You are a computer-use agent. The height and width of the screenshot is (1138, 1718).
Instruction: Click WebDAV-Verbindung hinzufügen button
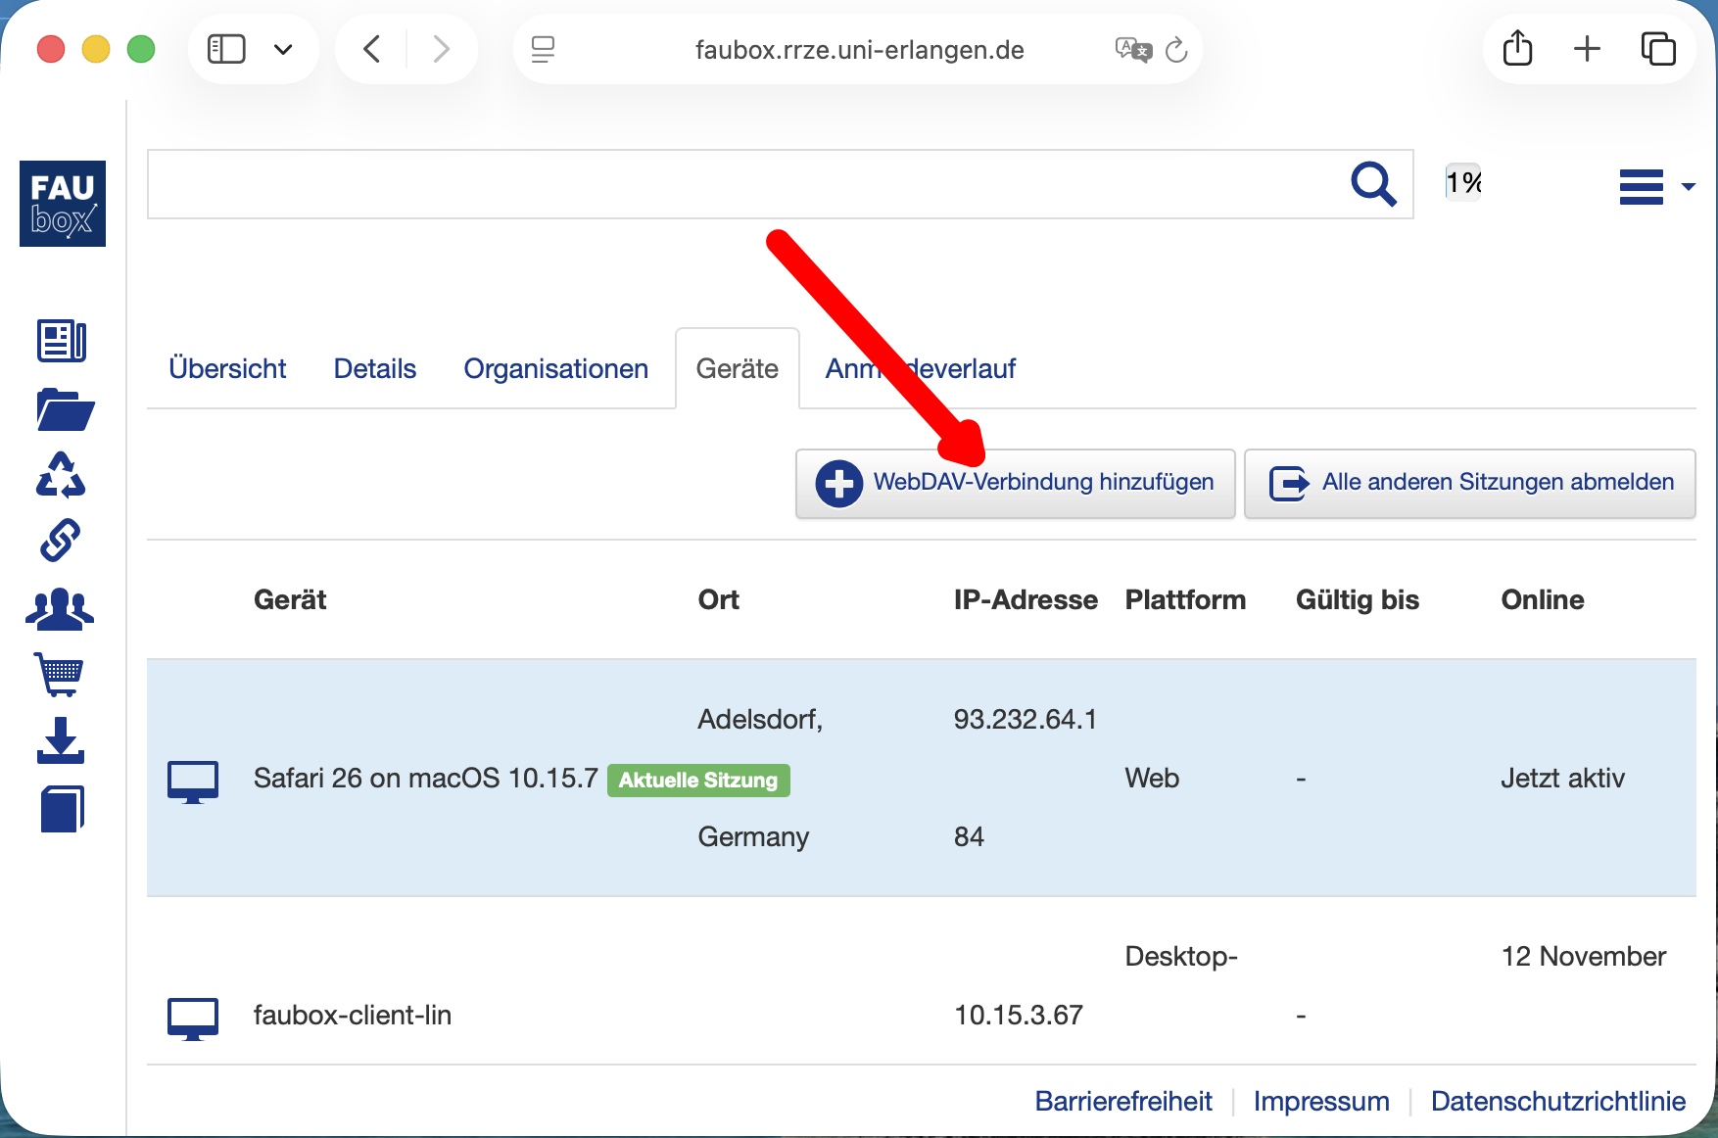(x=1015, y=483)
